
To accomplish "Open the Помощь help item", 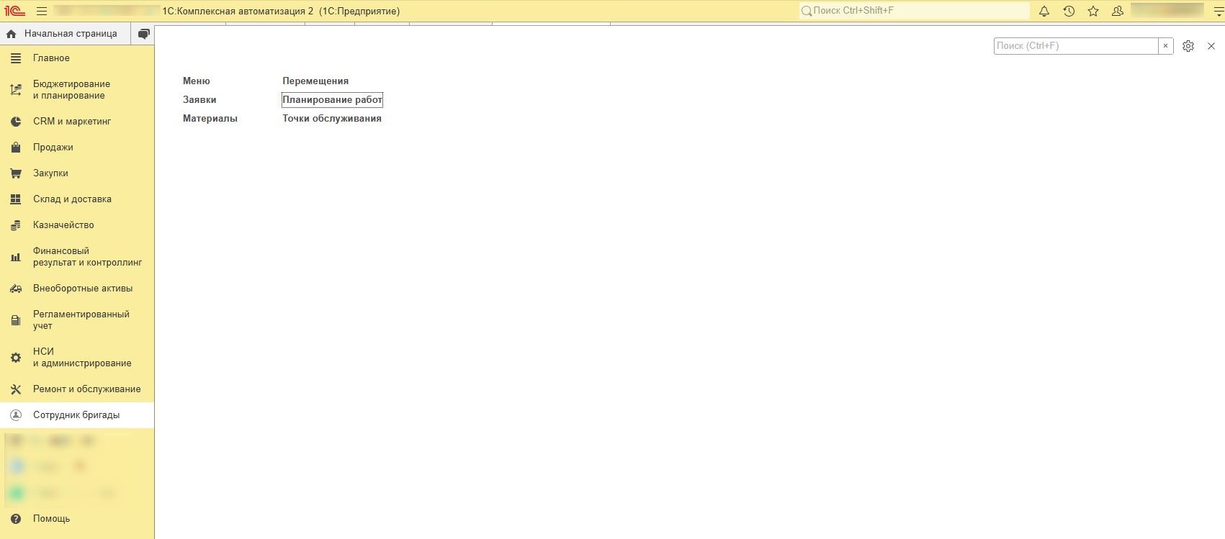I will [77, 519].
